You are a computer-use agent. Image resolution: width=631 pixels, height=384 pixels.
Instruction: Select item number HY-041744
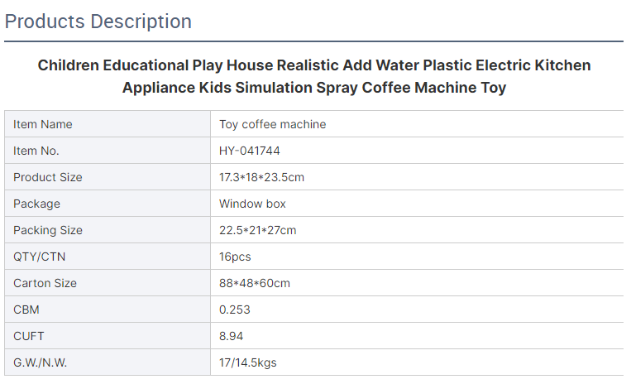[250, 151]
